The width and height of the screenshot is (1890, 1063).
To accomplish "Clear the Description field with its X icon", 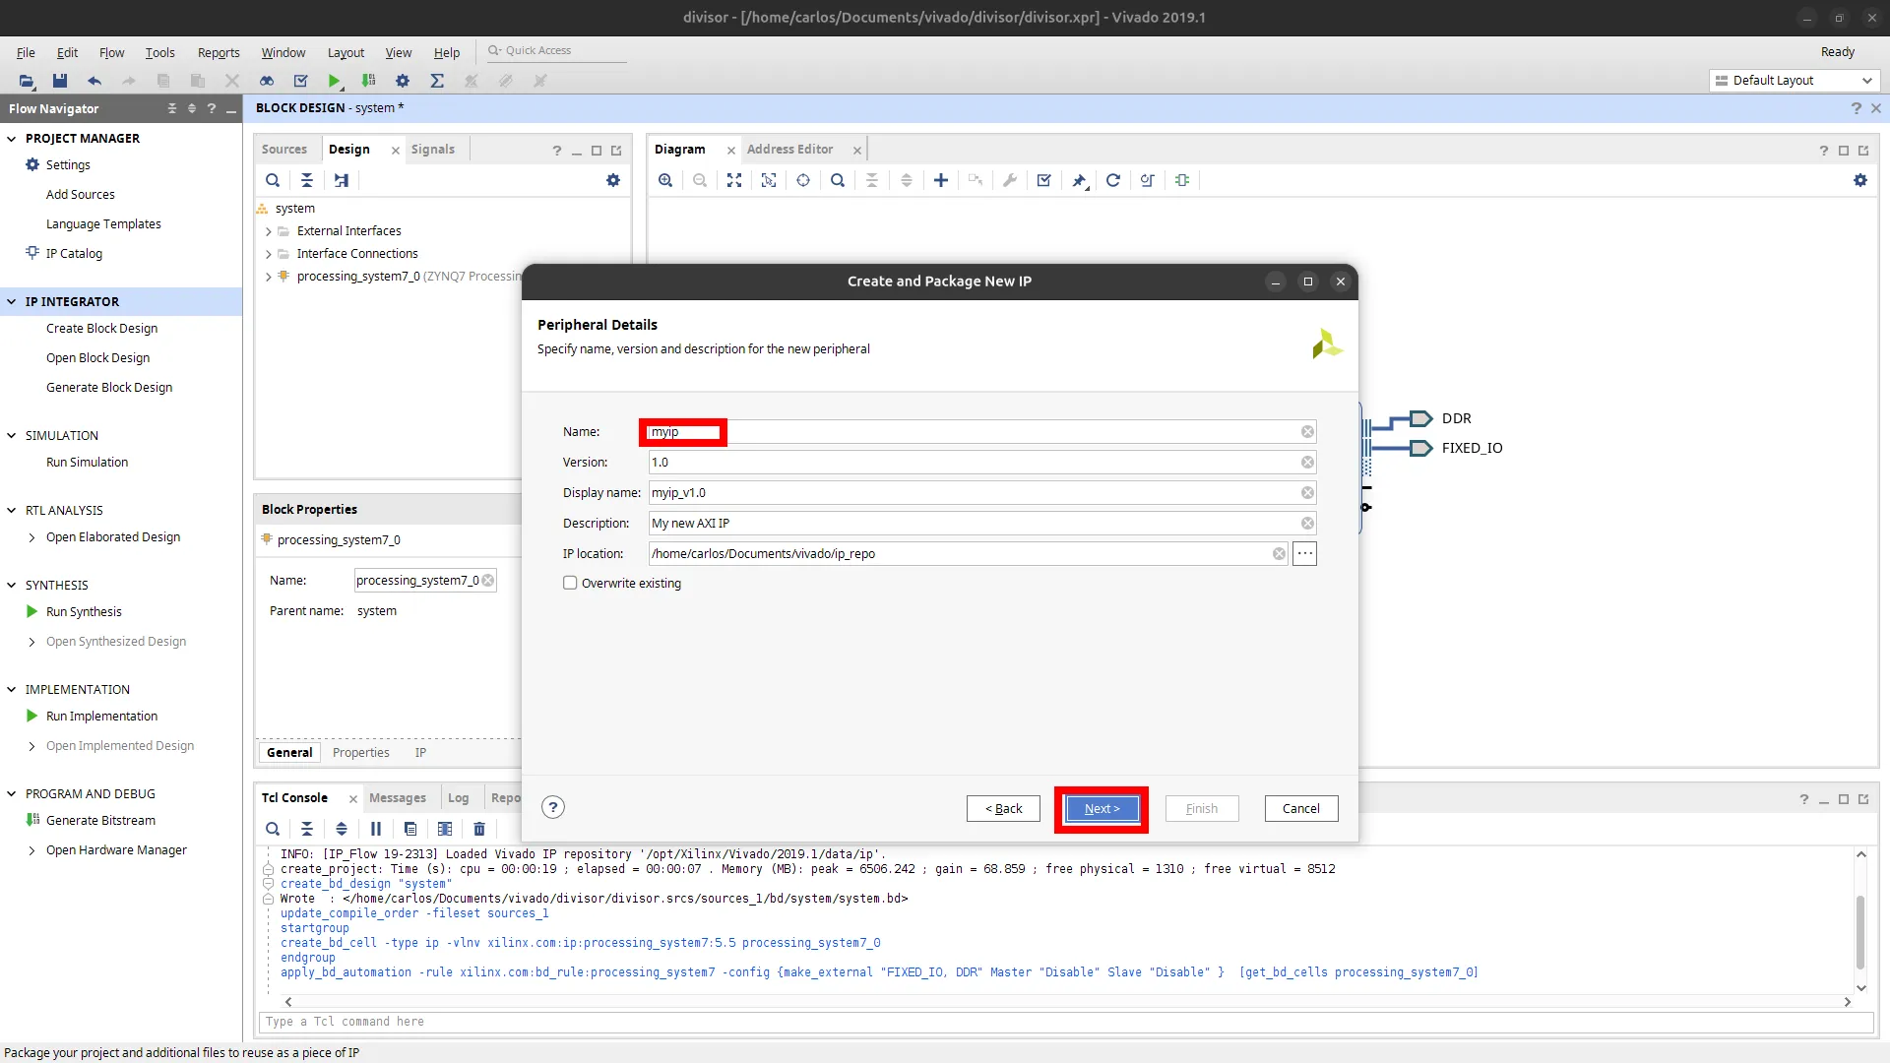I will click(x=1307, y=524).
